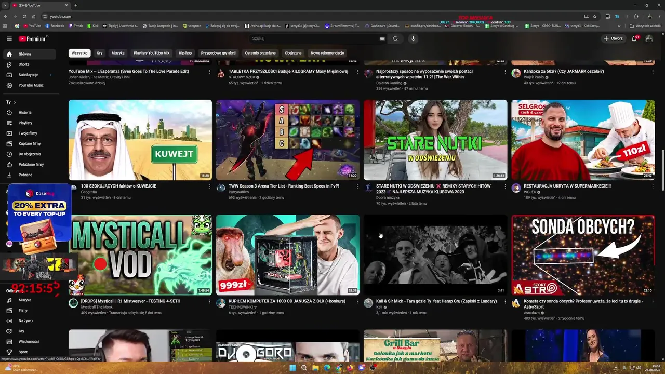The height and width of the screenshot is (374, 665).
Task: Select Playlisty YouTube Mix chip
Action: click(x=151, y=53)
